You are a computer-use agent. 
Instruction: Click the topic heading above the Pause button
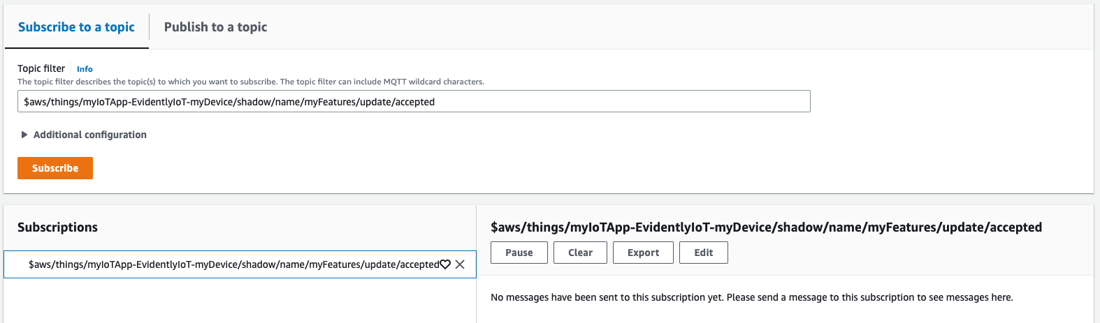point(766,227)
